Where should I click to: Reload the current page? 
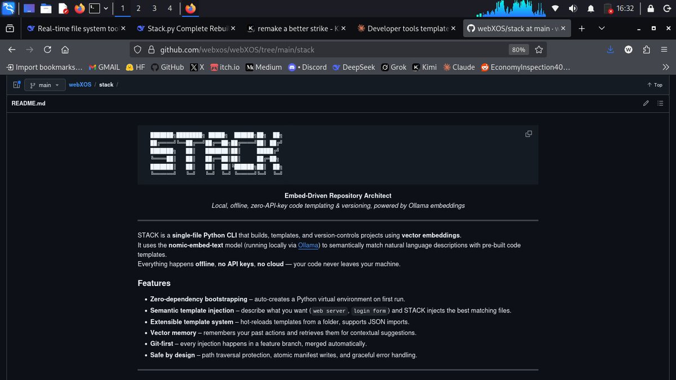(x=47, y=50)
